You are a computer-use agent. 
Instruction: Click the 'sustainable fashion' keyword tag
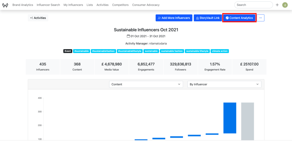[172, 51]
